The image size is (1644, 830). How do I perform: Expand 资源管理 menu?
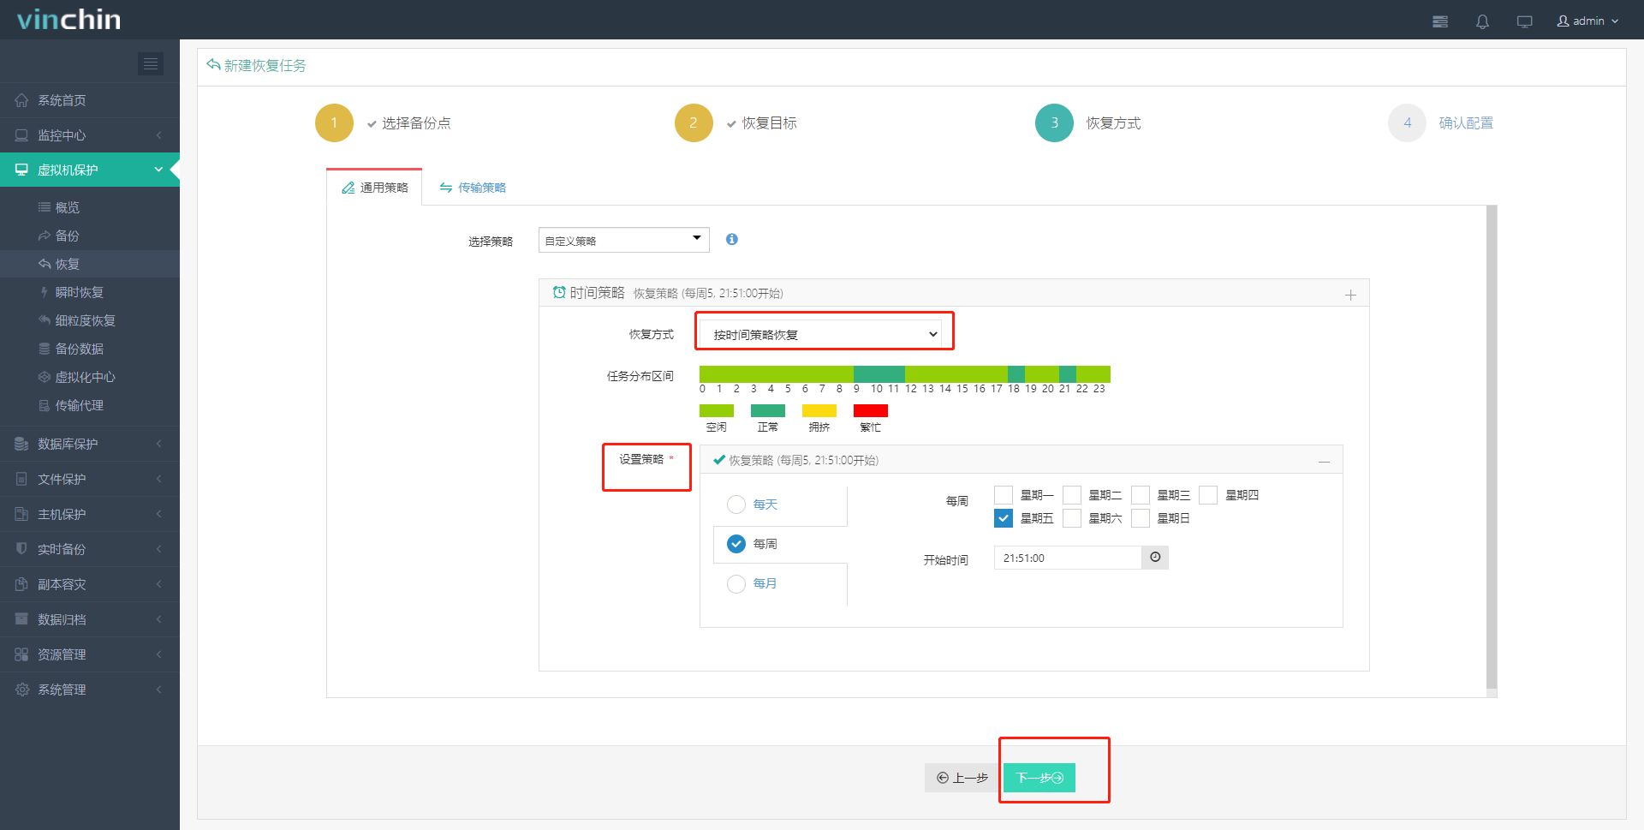click(x=90, y=654)
